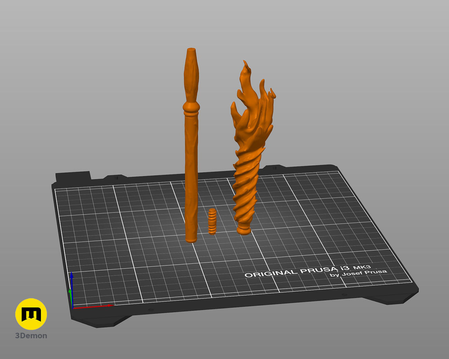Screen dimensions: 449x359
Task: Select the tall orange torch handle model
Action: [x=191, y=145]
